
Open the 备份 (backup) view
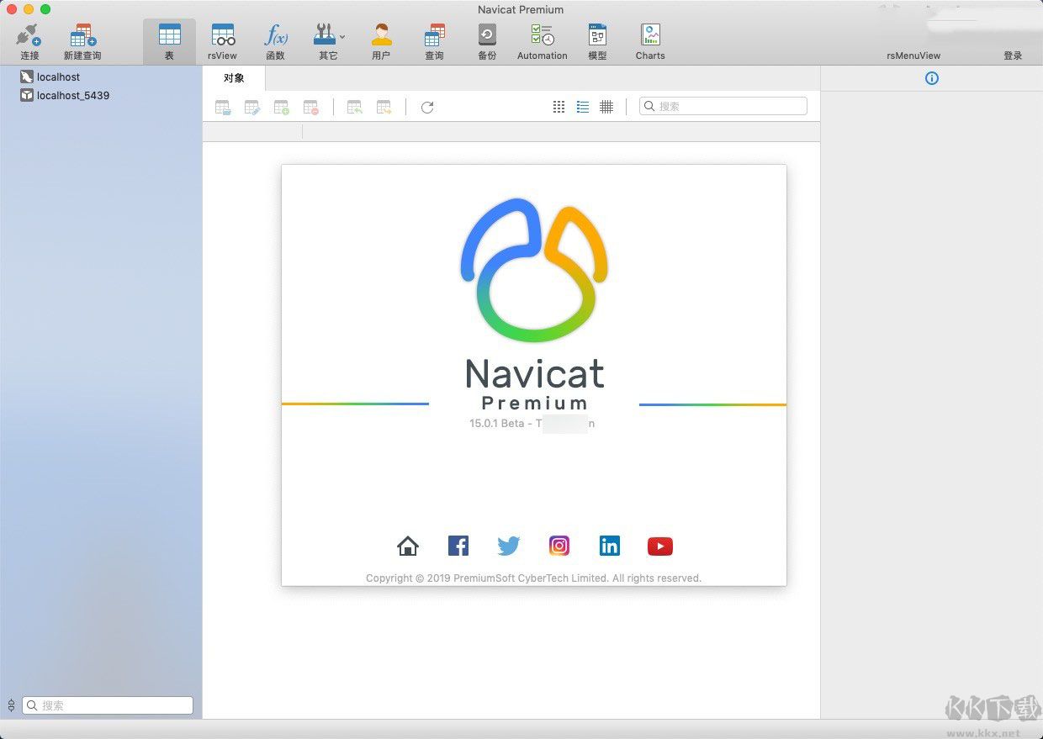[x=487, y=38]
